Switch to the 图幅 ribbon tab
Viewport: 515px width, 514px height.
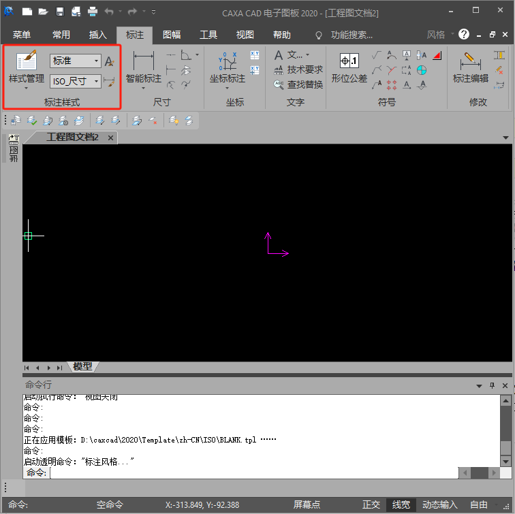point(172,35)
